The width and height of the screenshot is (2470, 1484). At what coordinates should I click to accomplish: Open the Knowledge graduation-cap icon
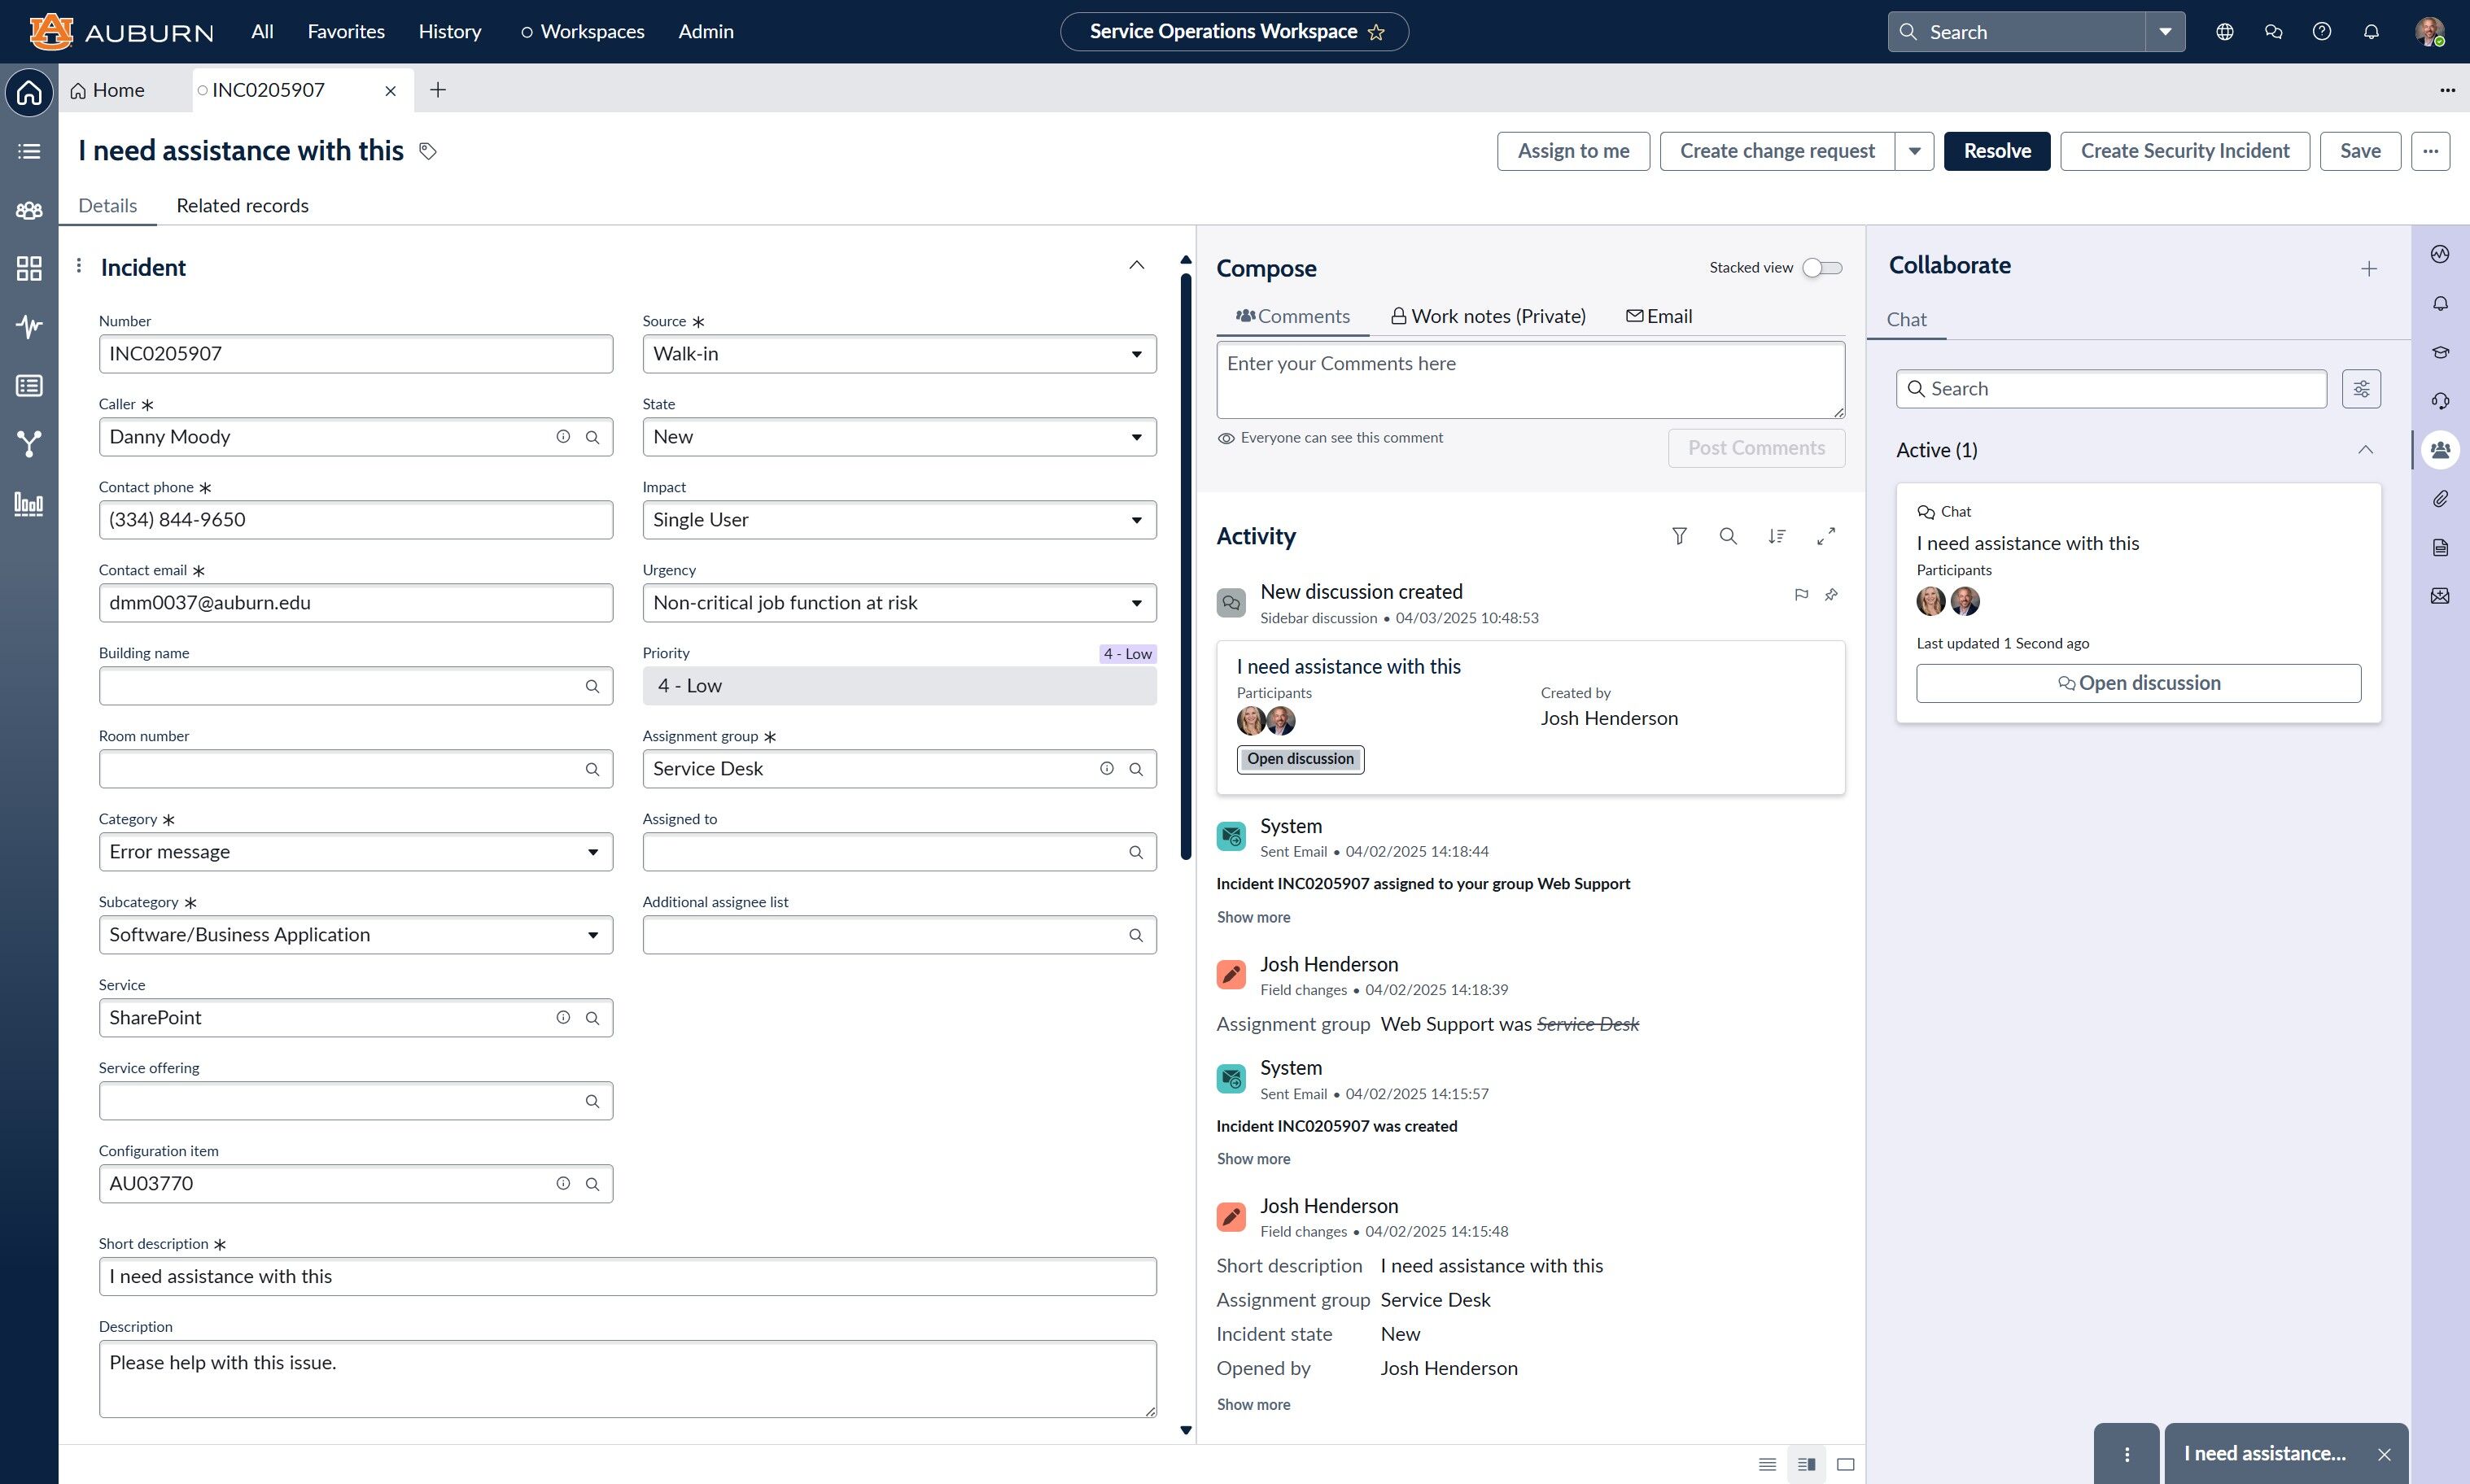point(2441,352)
